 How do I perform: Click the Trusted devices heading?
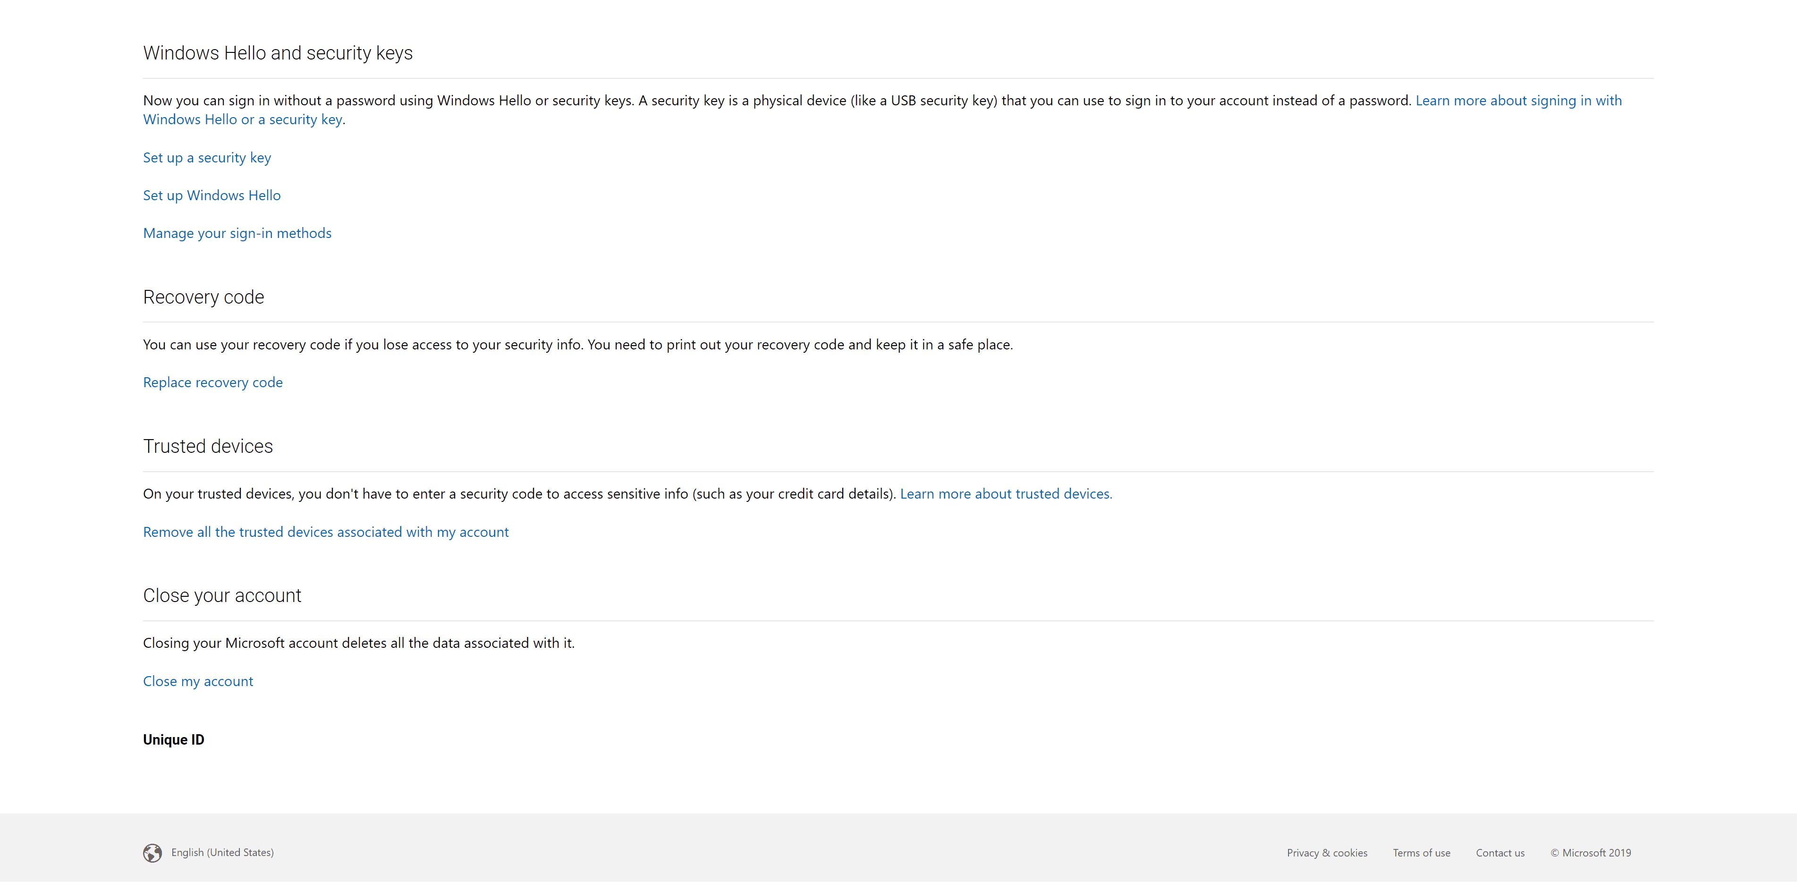coord(208,447)
